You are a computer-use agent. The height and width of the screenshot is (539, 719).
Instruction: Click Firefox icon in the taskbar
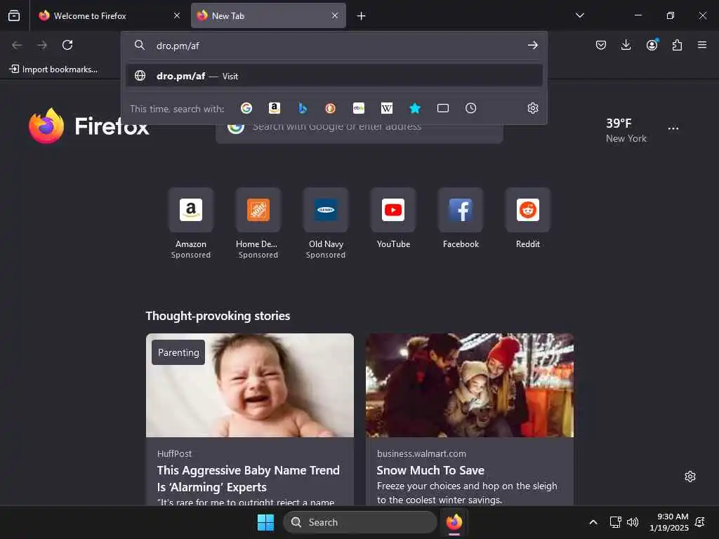coord(454,522)
